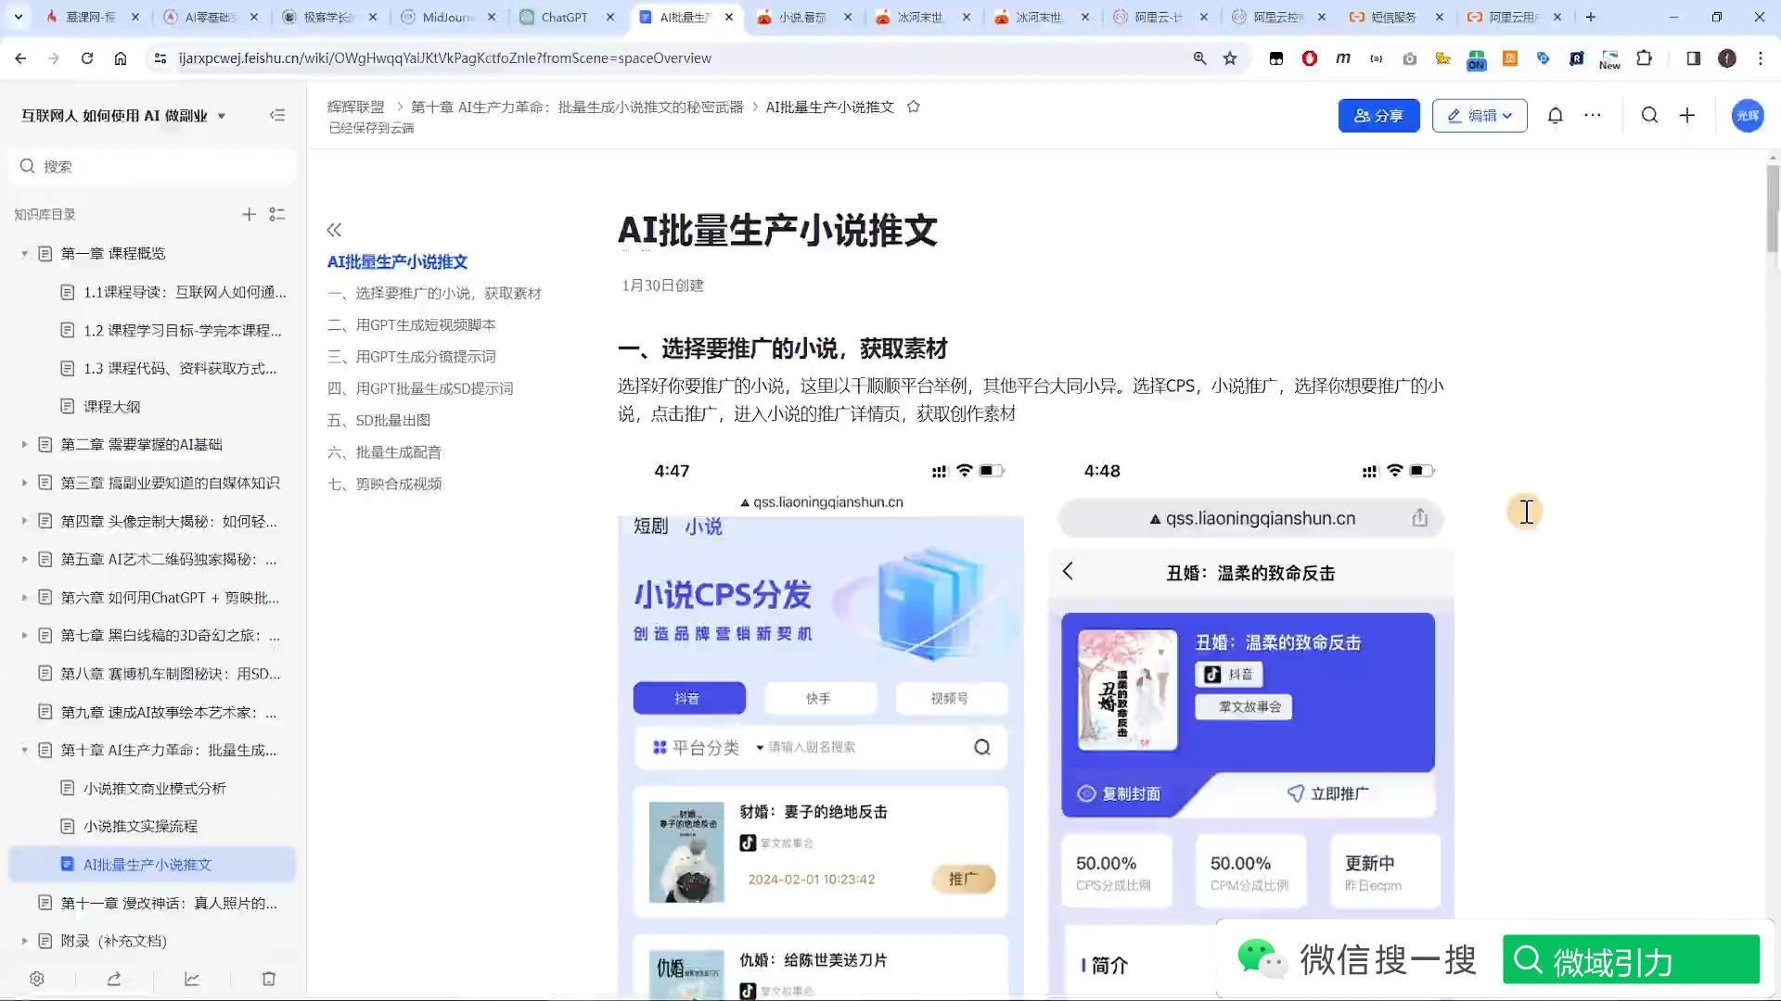The width and height of the screenshot is (1781, 1001).
Task: Star the AI批量生产小说推文 document
Action: (x=913, y=107)
